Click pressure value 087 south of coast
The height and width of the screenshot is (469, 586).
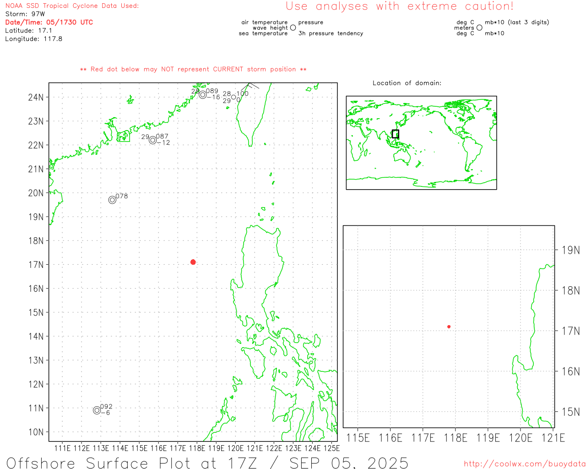tap(163, 136)
